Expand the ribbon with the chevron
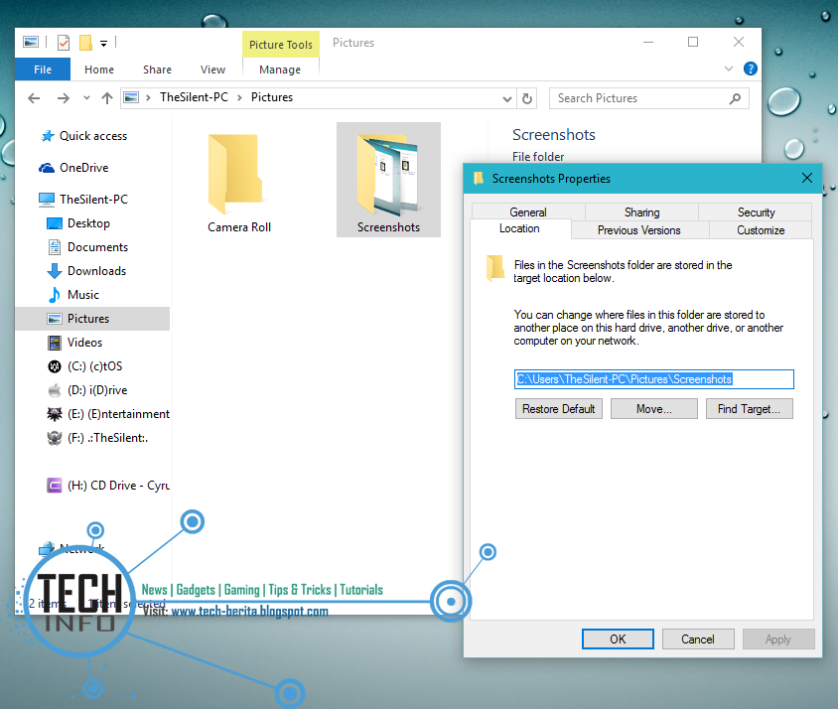838x709 pixels. pyautogui.click(x=729, y=69)
